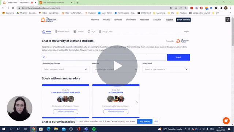The height and width of the screenshot is (132, 234).
Task: Open Microsoft Edge from the taskbar
Action: point(49,129)
